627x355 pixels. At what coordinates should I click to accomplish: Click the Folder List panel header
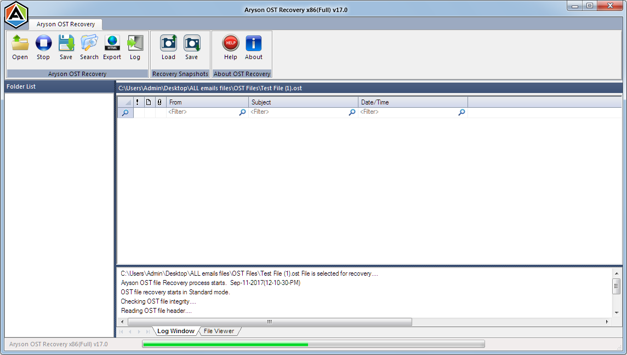coord(59,86)
